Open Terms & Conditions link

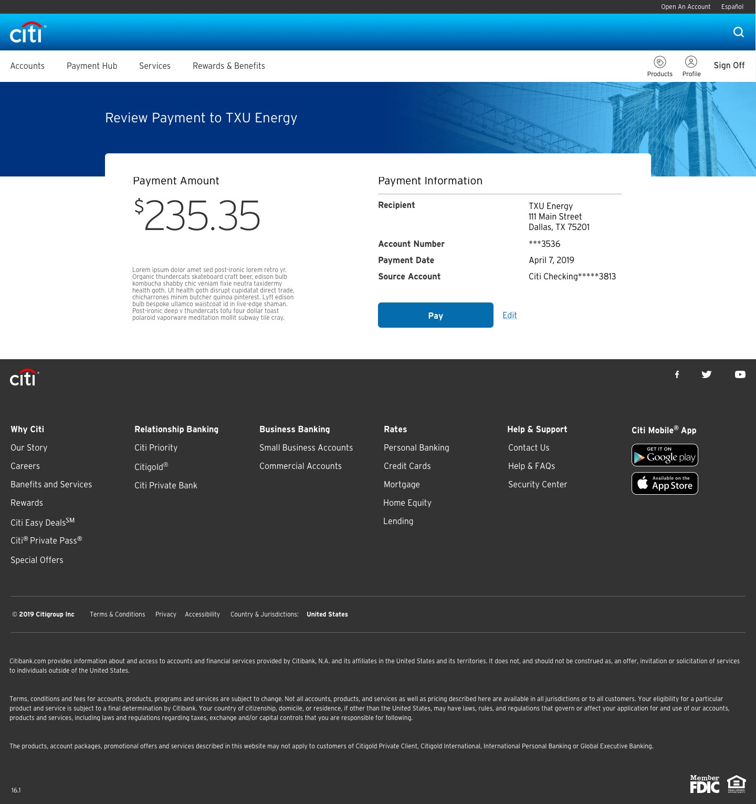[118, 614]
